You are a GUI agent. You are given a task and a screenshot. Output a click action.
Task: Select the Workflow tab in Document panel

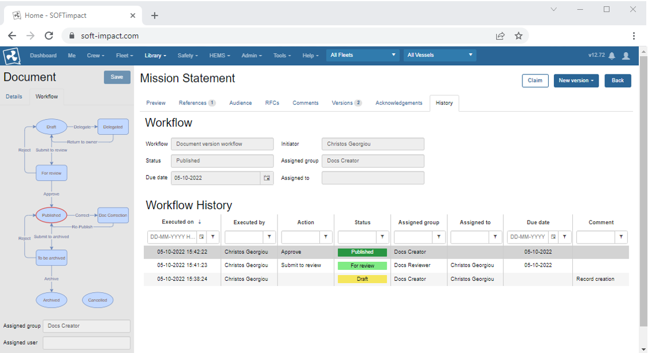coord(46,97)
